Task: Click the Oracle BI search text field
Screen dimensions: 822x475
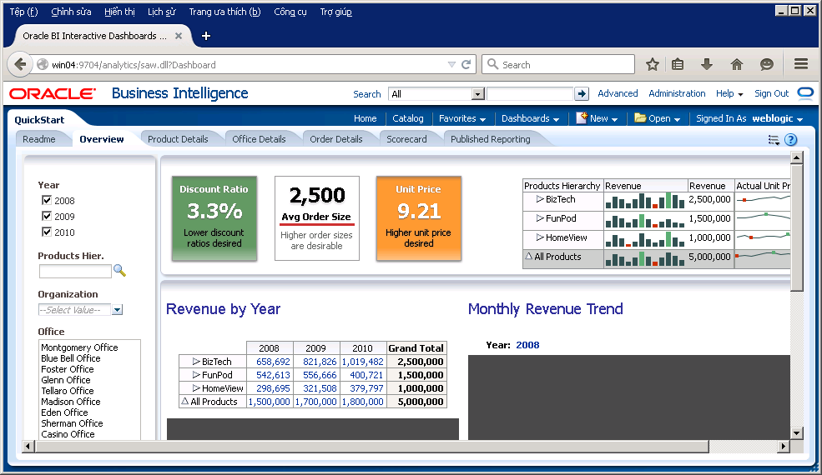Action: click(x=529, y=93)
